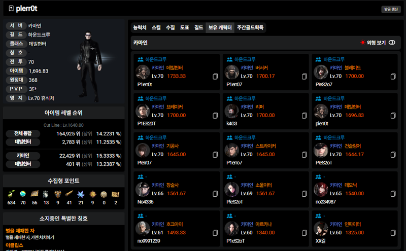Click the 방금 갱신 refresh button

tap(391, 9)
